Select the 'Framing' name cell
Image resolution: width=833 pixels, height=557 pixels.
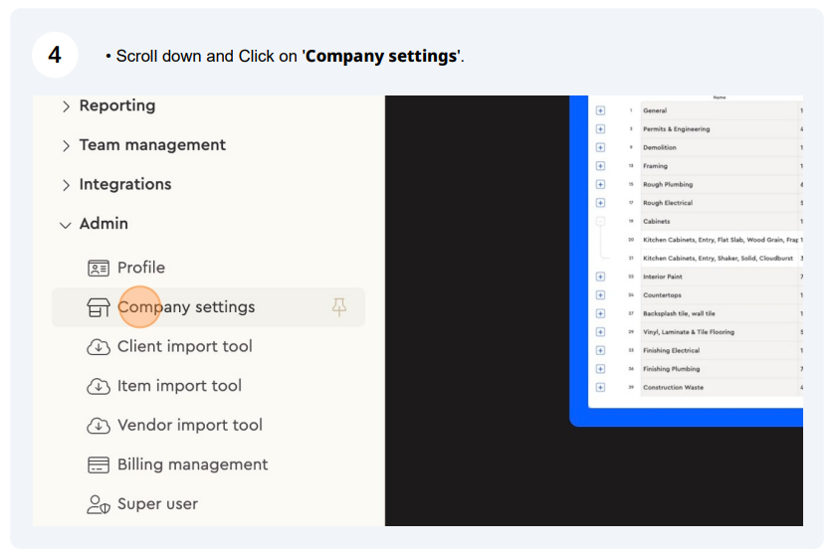tap(720, 166)
